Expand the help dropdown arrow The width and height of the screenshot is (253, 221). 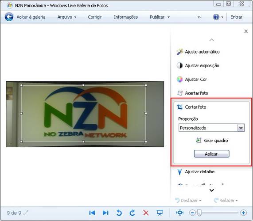click(222, 17)
